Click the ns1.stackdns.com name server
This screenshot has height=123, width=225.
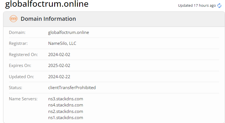(x=65, y=118)
